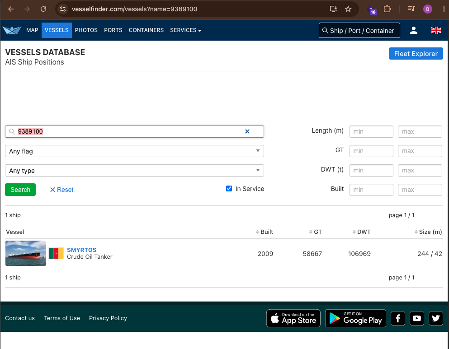Click the SMYRTOS tanker photo thumbnail

coord(26,253)
